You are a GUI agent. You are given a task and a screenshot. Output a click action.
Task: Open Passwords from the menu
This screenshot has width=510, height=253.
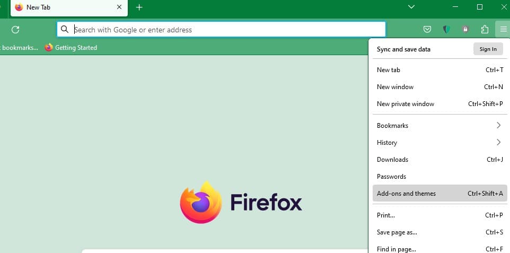(439, 177)
